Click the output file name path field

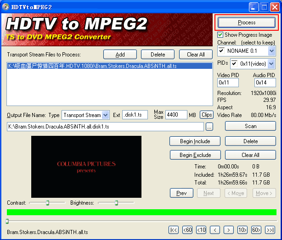105,127
